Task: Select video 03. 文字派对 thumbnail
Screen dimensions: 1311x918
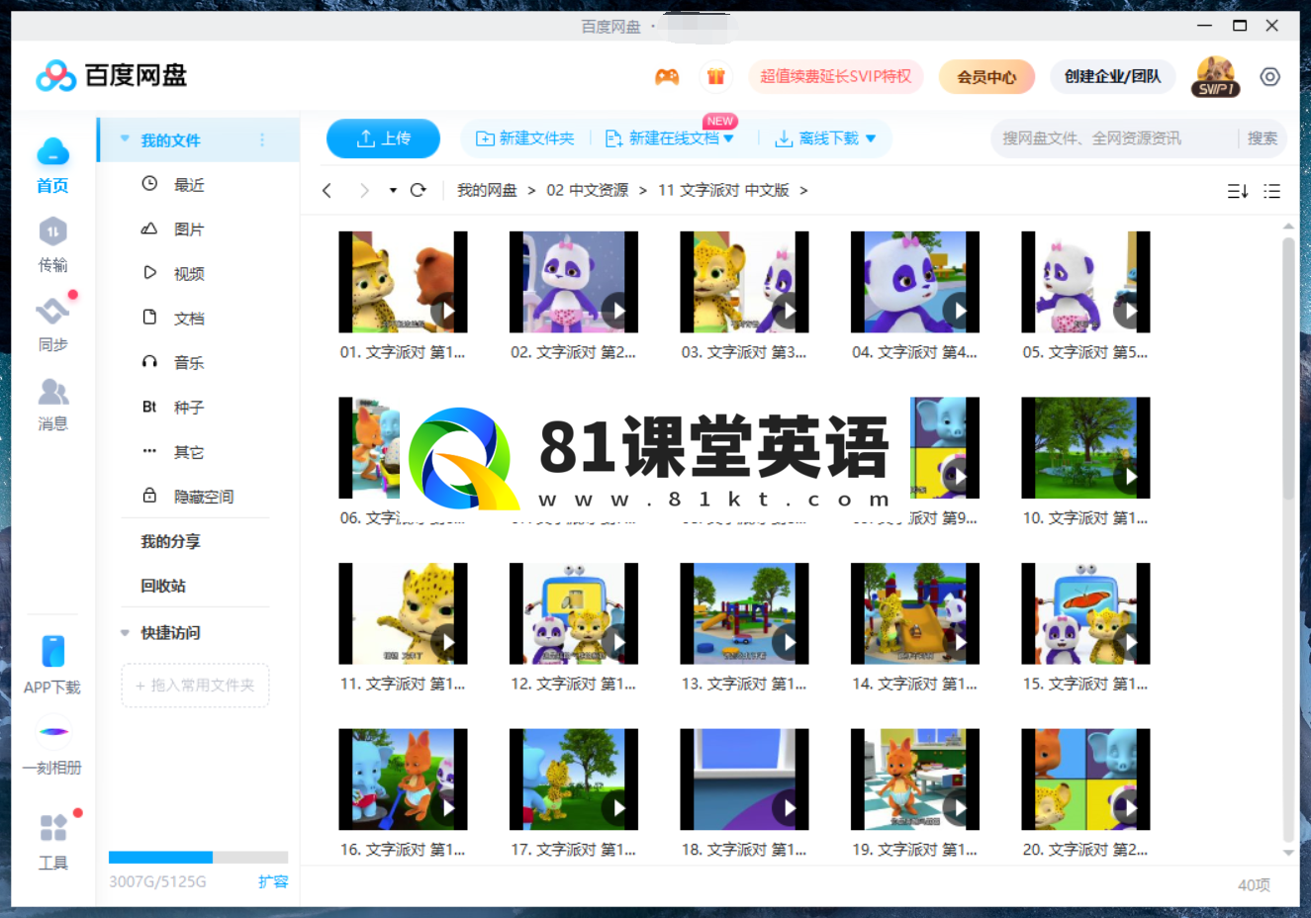Action: pyautogui.click(x=744, y=282)
